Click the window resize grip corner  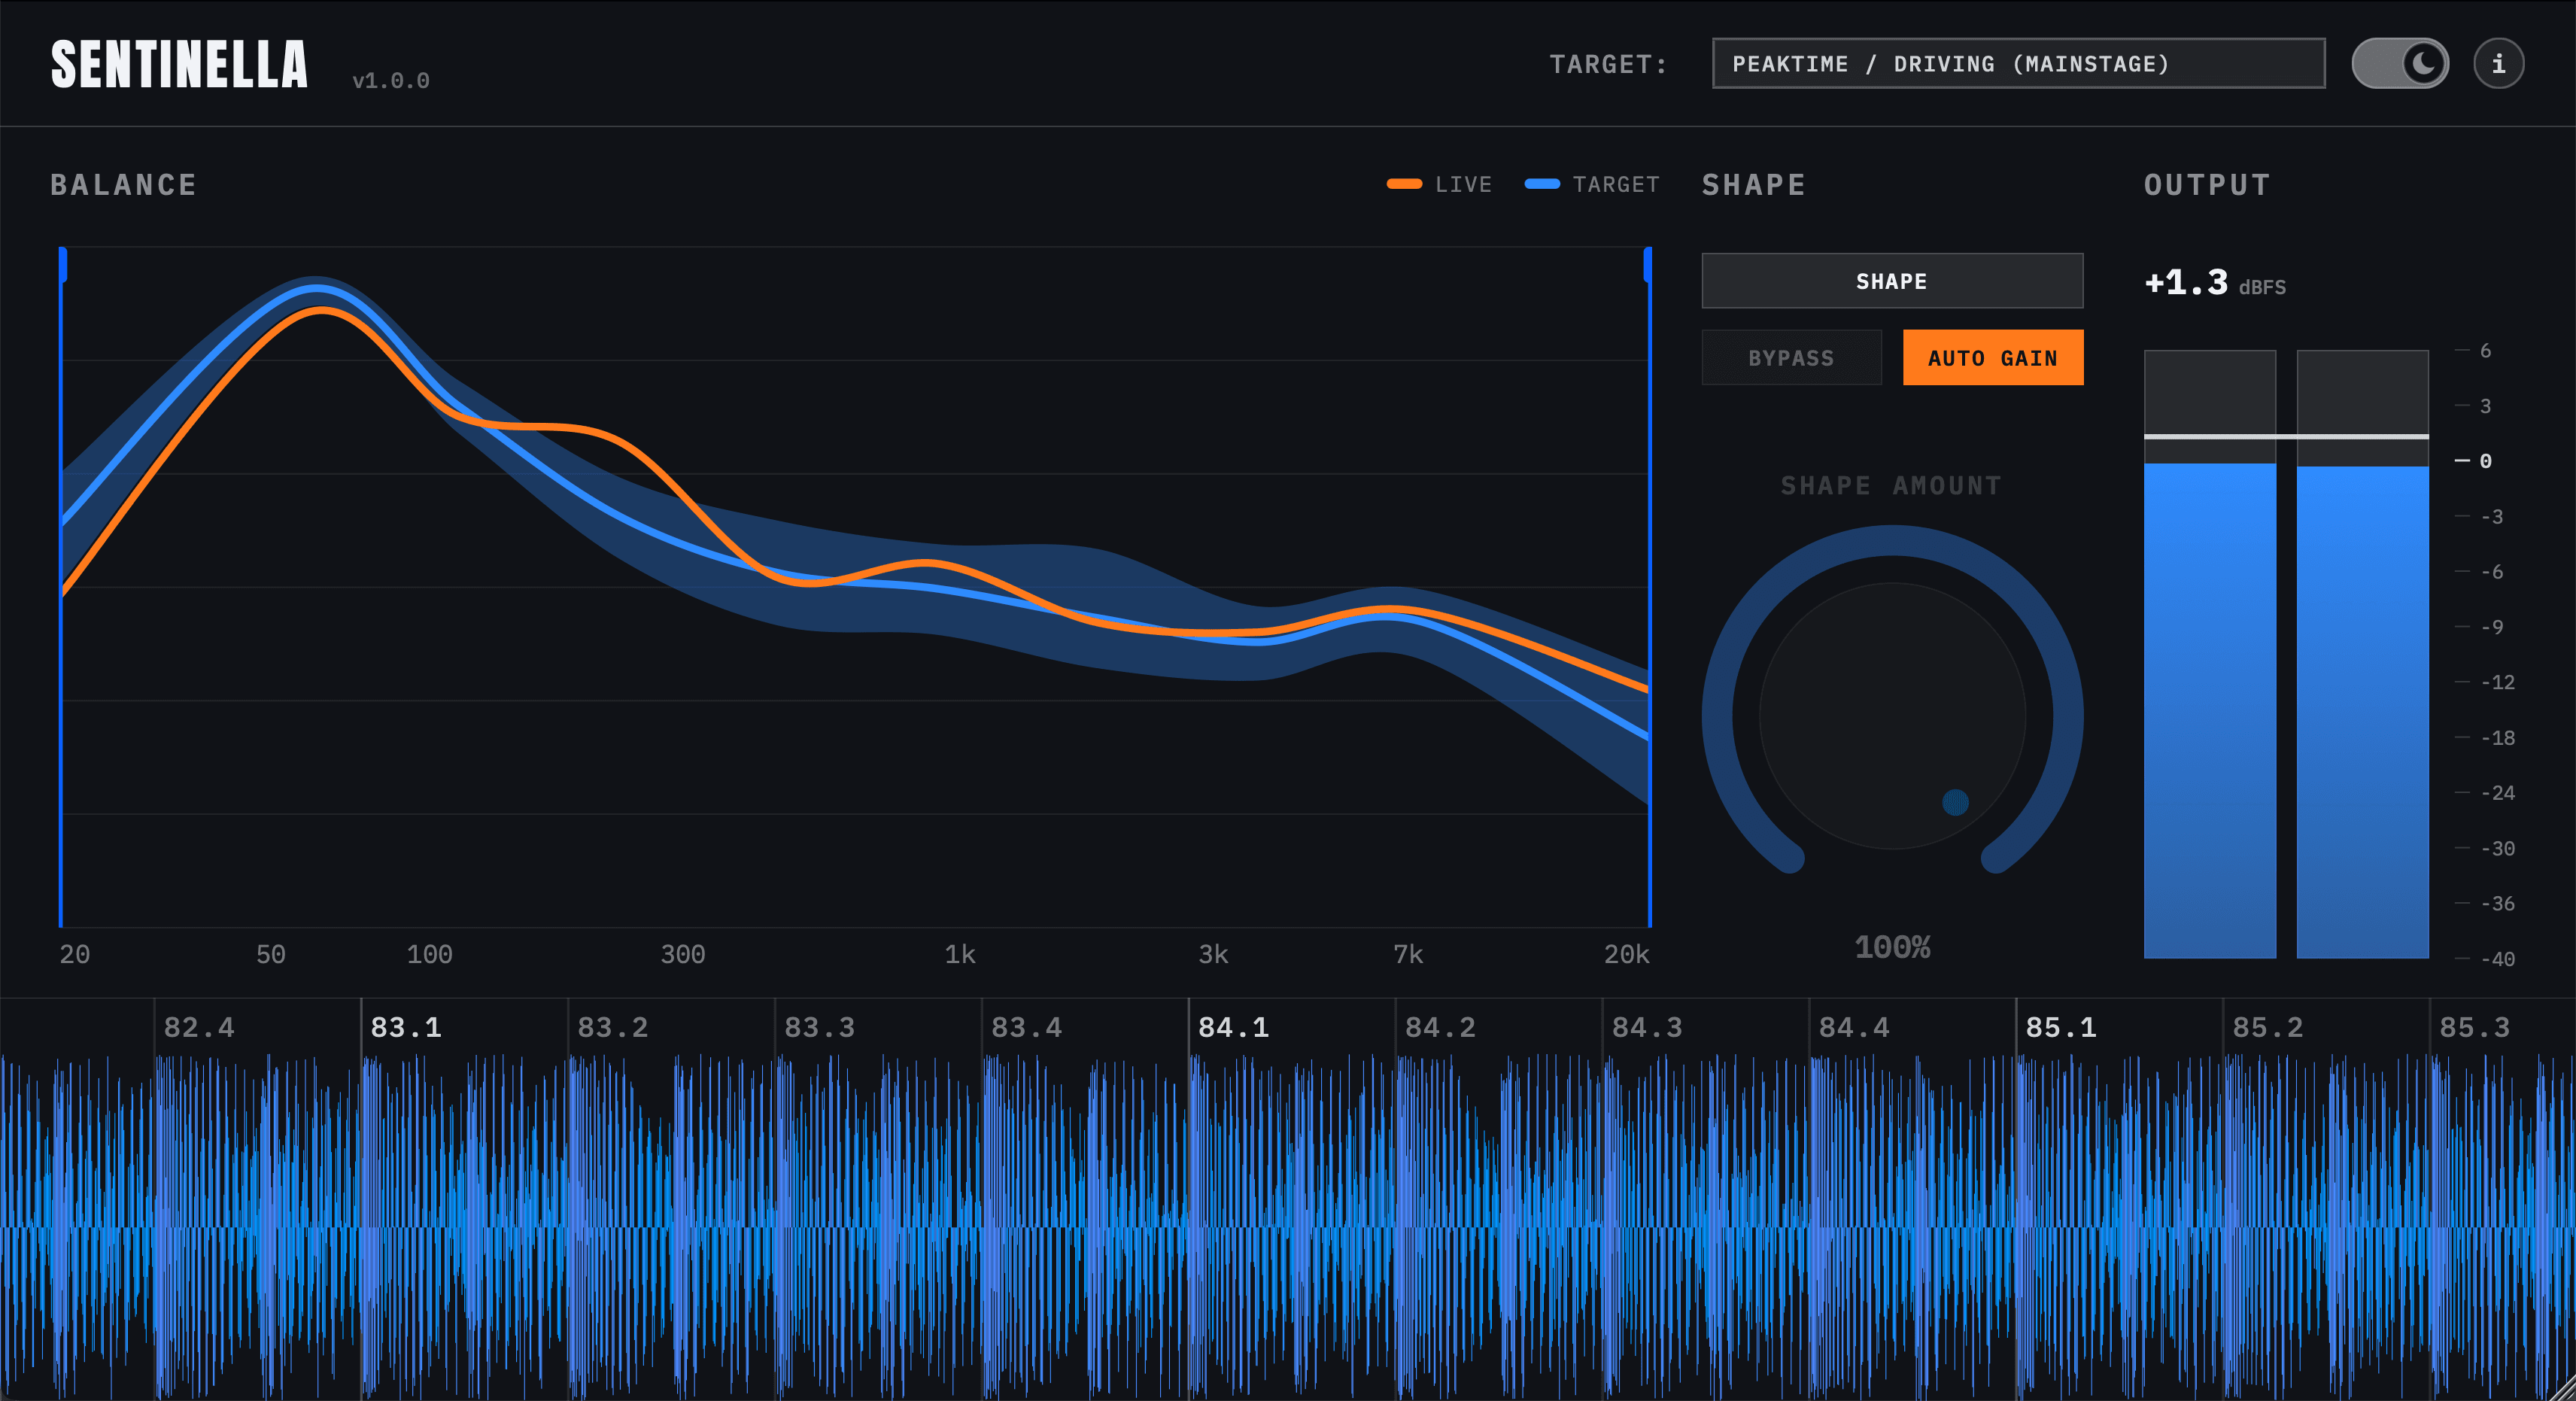click(2562, 1388)
